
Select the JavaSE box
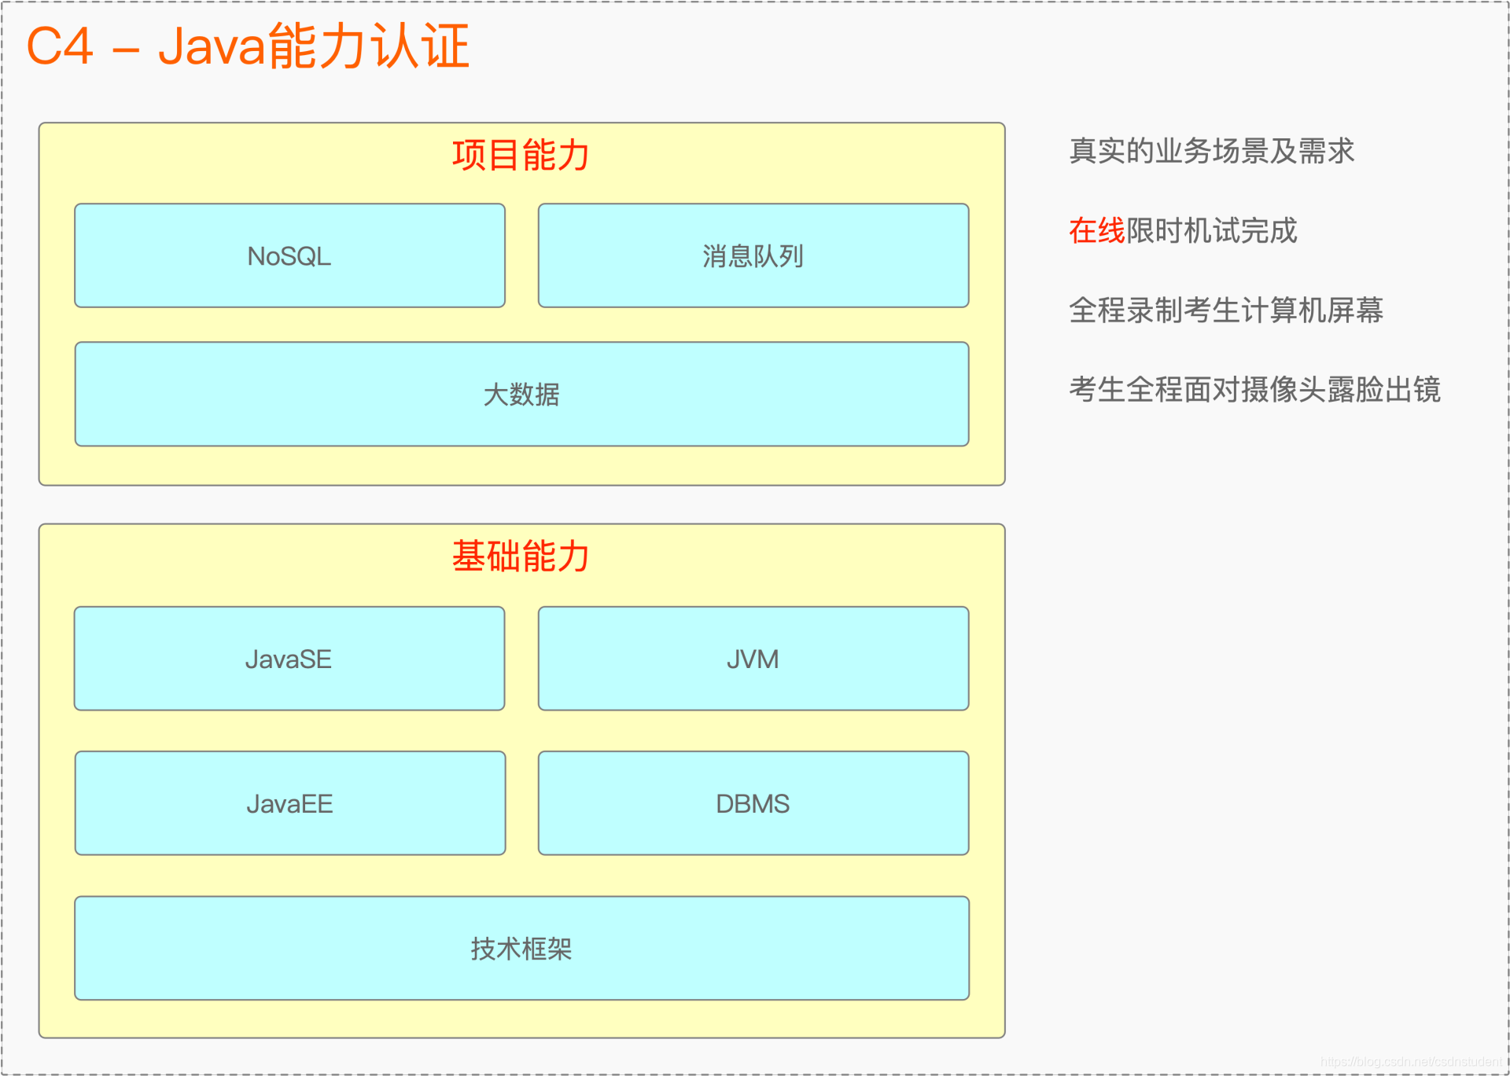coord(289,659)
